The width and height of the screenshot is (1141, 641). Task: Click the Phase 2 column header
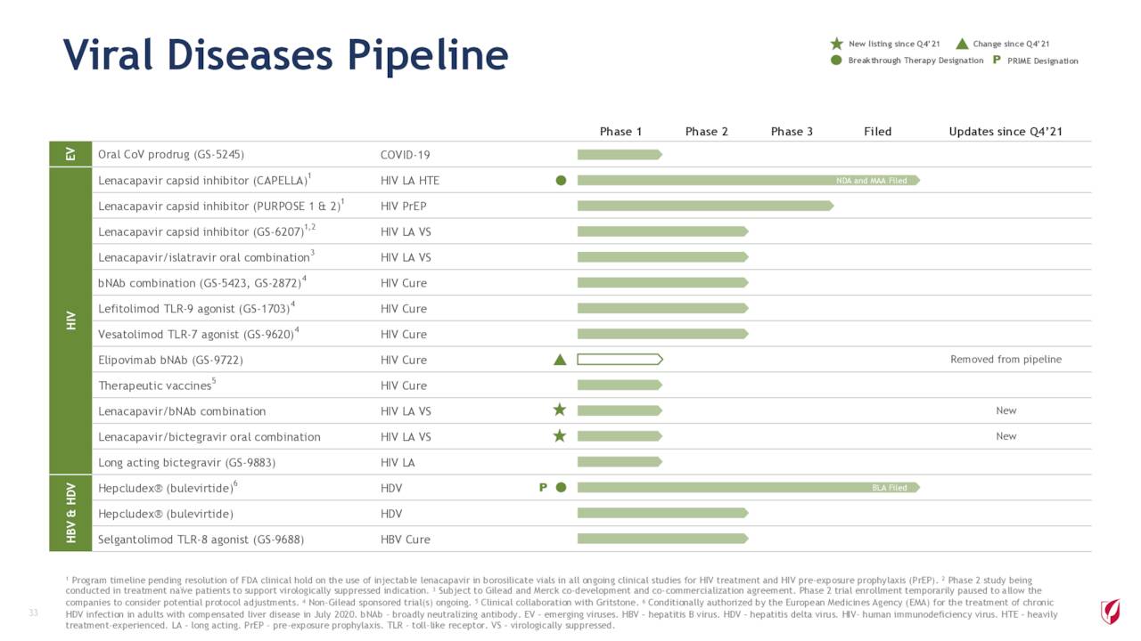[706, 132]
